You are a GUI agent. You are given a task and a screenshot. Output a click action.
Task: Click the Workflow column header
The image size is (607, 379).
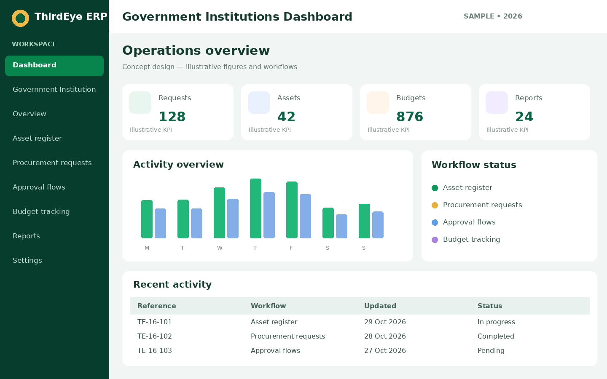tap(268, 306)
